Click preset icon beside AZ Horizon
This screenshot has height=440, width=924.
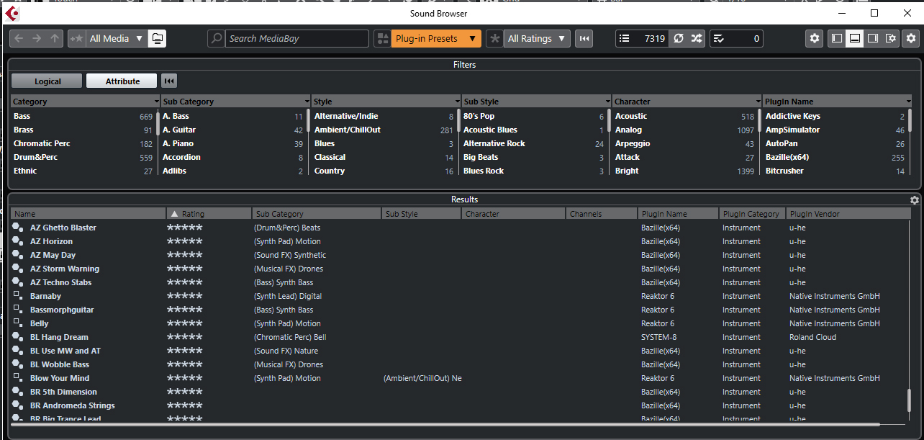18,241
